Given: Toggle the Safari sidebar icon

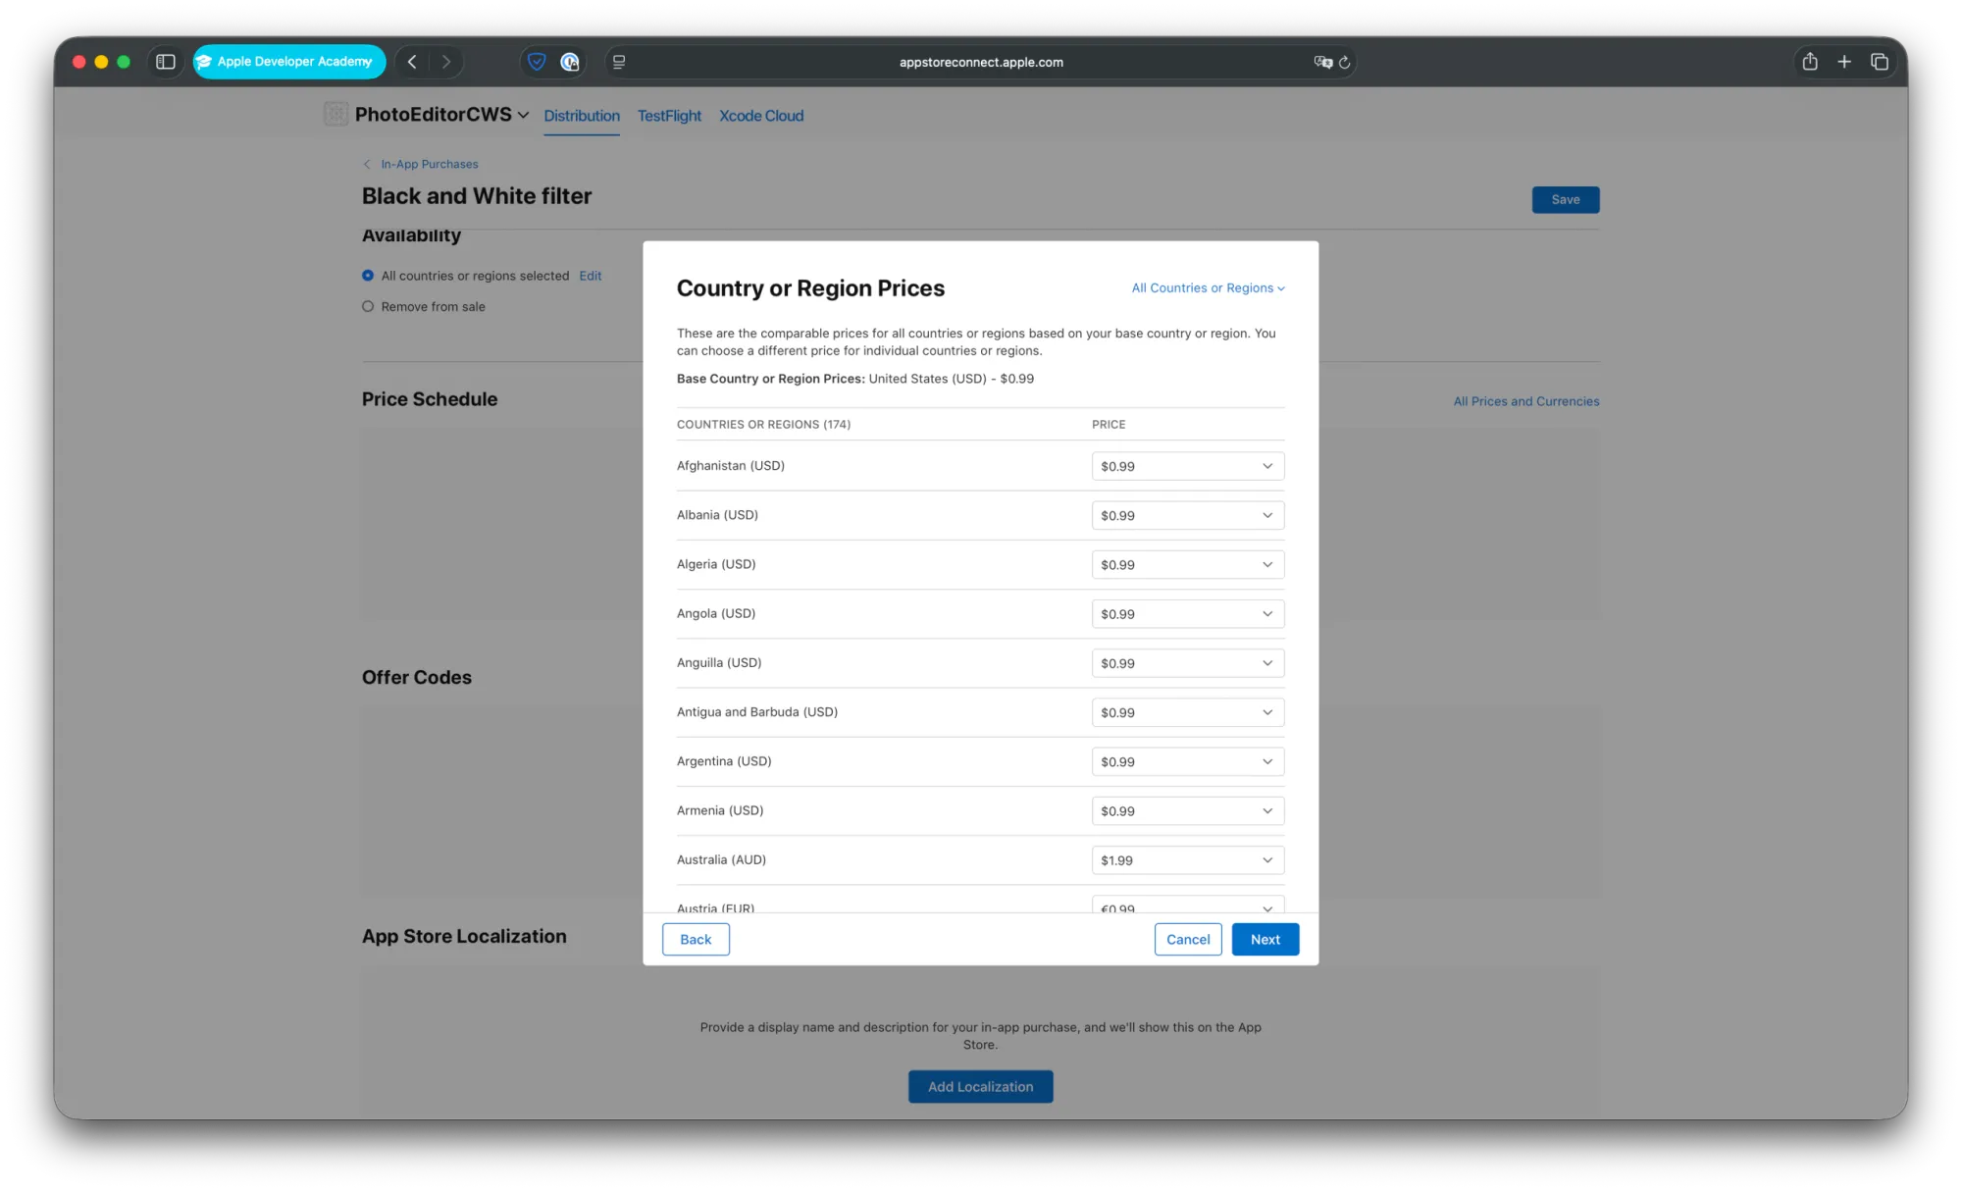Looking at the screenshot, I should pos(166,62).
